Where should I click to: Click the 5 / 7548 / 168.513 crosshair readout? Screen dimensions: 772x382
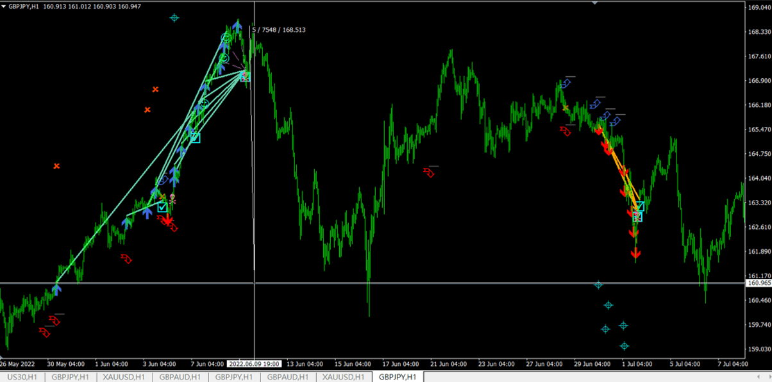279,29
